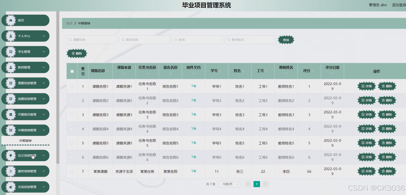406x195 pixels.
Task: Click the 交流信息管理 icon
Action: pyautogui.click(x=11, y=187)
